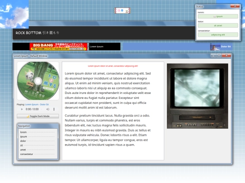245x183 pixels.
Task: Click the adipiscing elit status button
Action: pyautogui.click(x=218, y=35)
